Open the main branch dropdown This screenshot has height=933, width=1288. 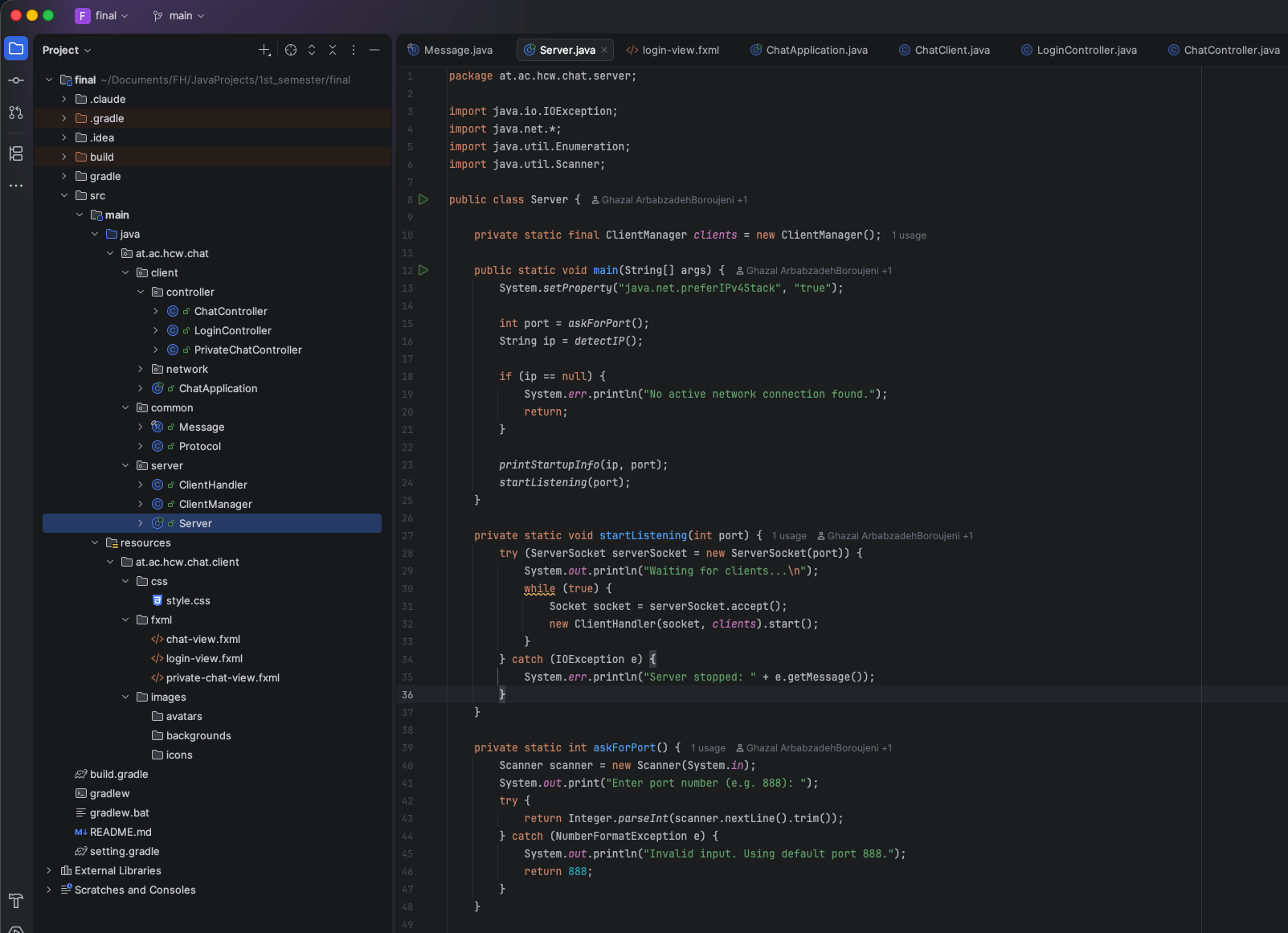(x=178, y=15)
